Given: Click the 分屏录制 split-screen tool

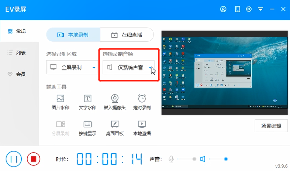Looking at the screenshot, I should pyautogui.click(x=60, y=128).
